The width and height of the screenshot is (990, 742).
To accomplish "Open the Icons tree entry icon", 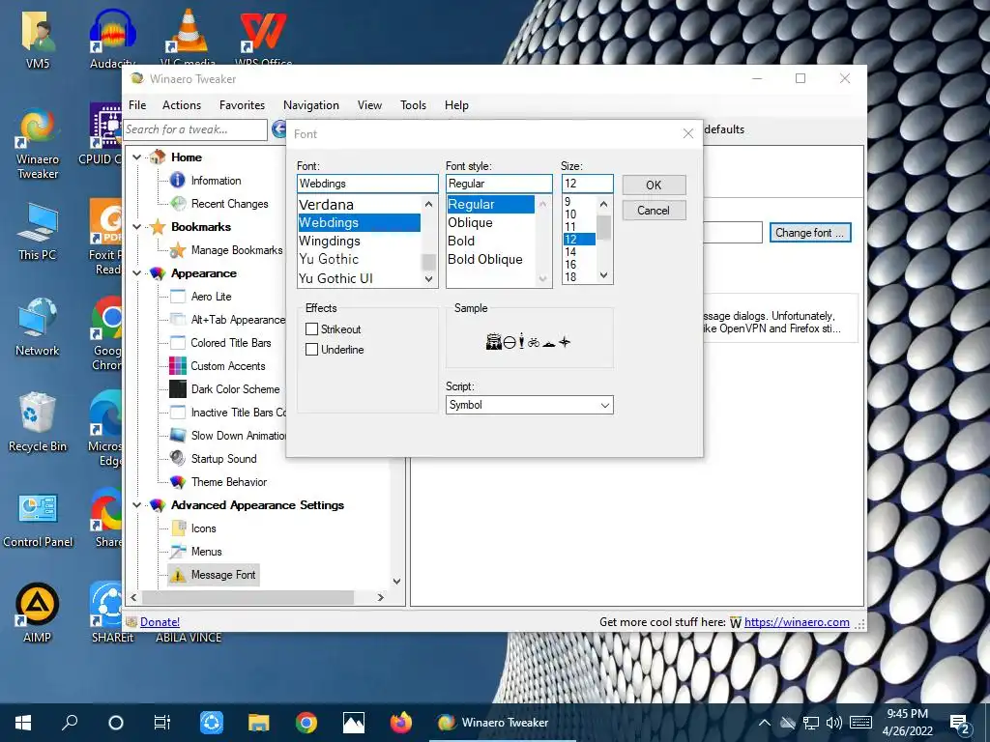I will (x=178, y=528).
